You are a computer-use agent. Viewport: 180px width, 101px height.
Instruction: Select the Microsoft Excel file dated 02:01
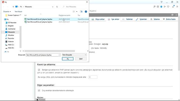[x=56, y=22]
